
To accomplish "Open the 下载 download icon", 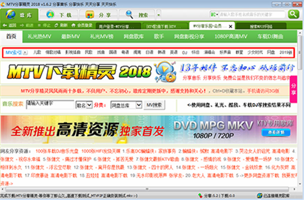I will point(50,15).
